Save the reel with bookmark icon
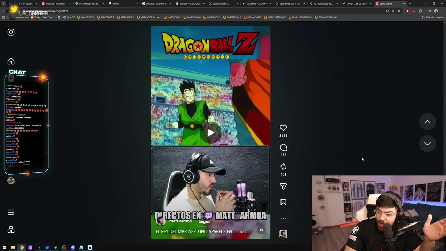The width and height of the screenshot is (446, 251). (283, 202)
